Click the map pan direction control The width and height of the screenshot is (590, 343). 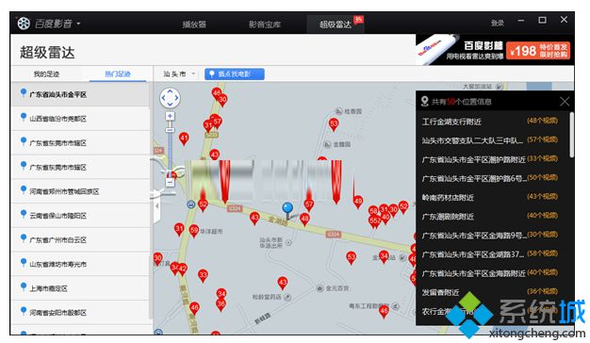point(170,98)
